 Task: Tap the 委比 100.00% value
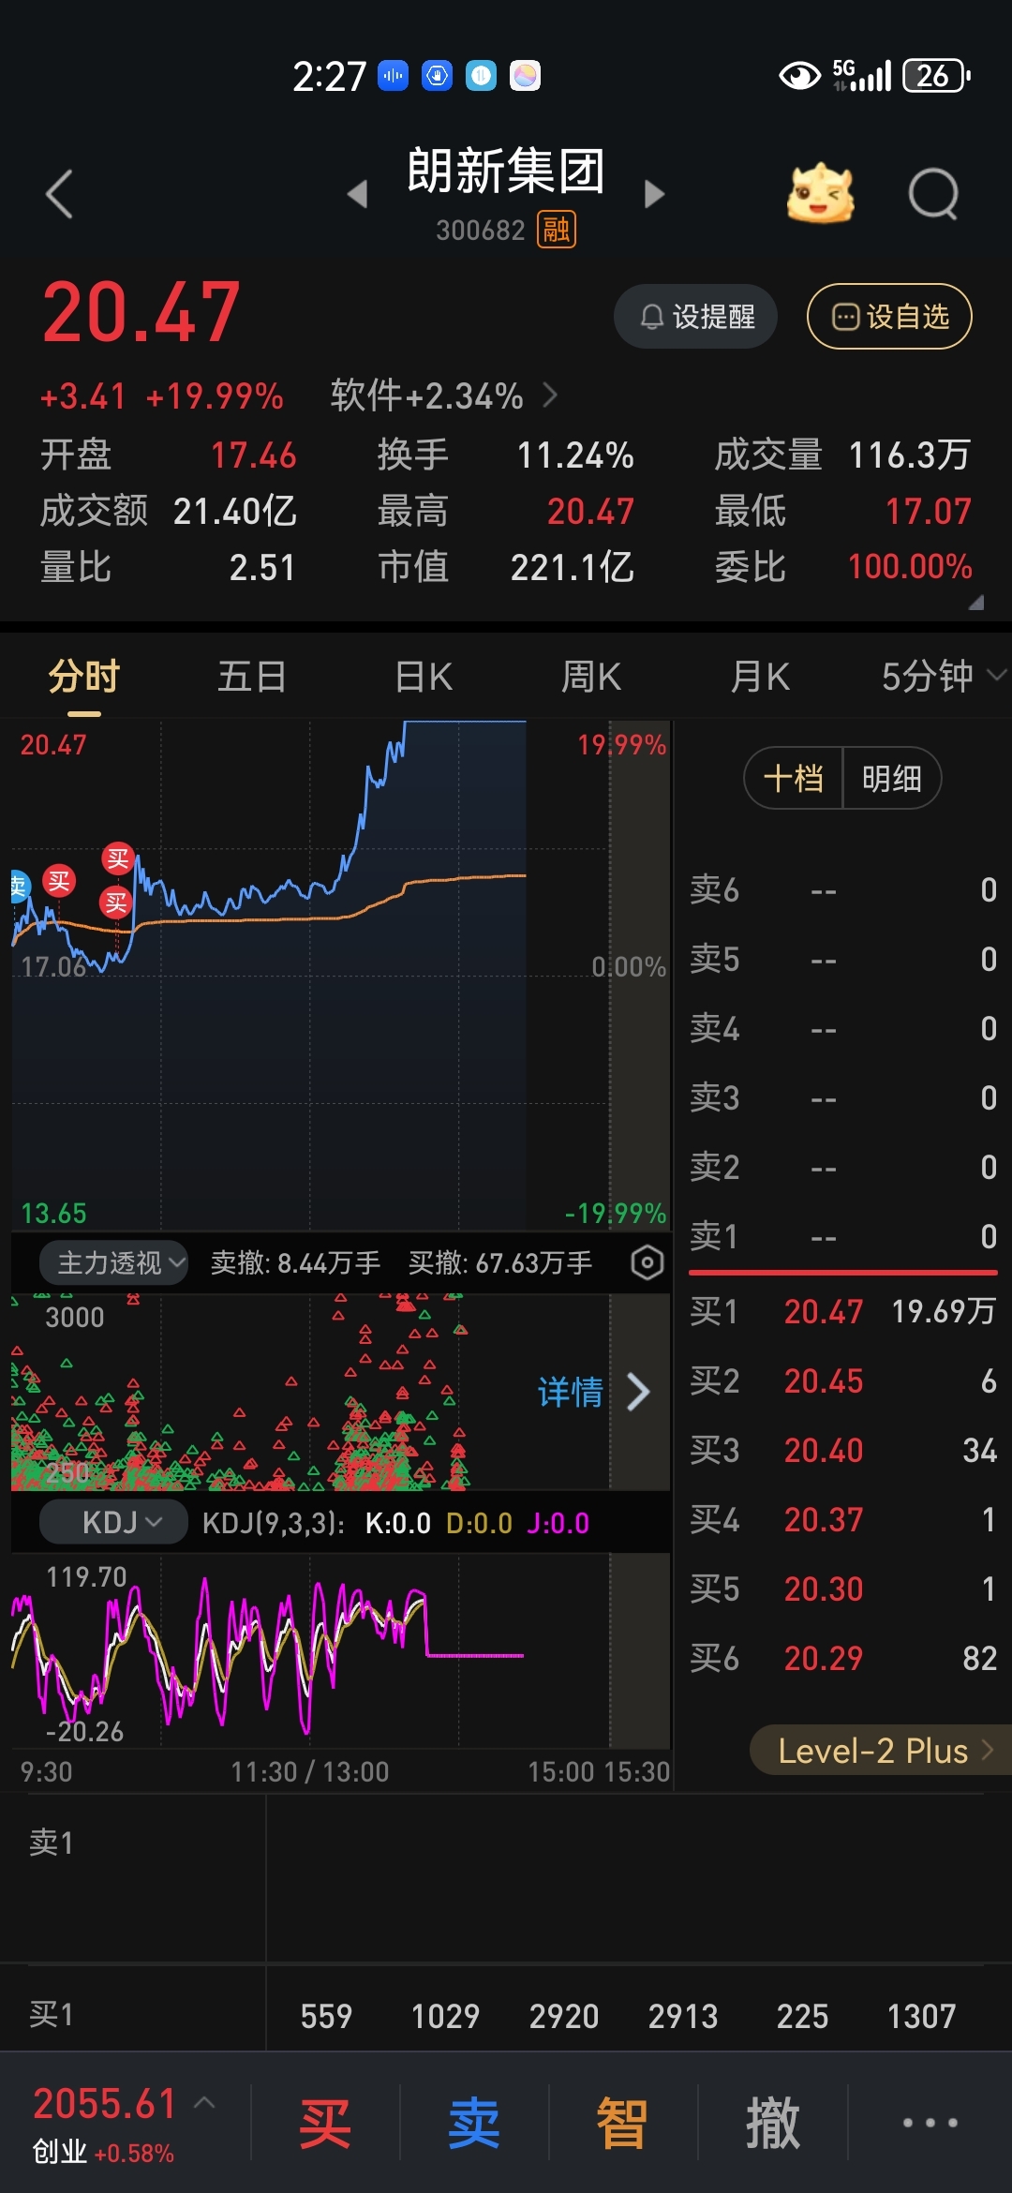909,567
